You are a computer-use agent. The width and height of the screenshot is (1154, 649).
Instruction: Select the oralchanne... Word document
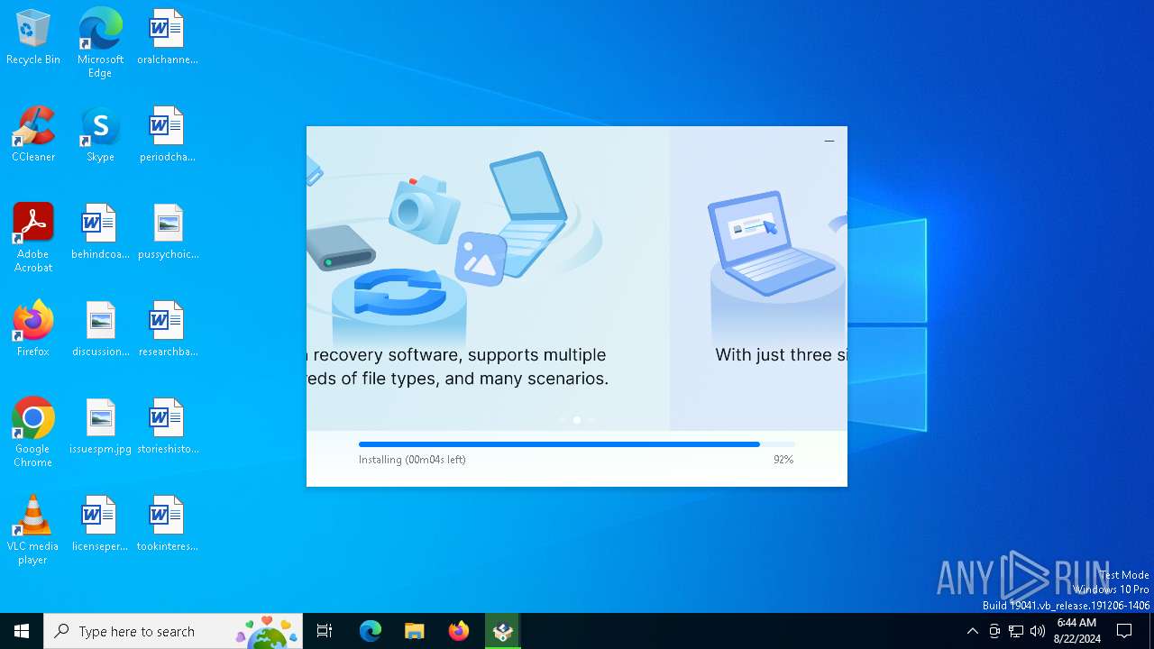coord(168,38)
